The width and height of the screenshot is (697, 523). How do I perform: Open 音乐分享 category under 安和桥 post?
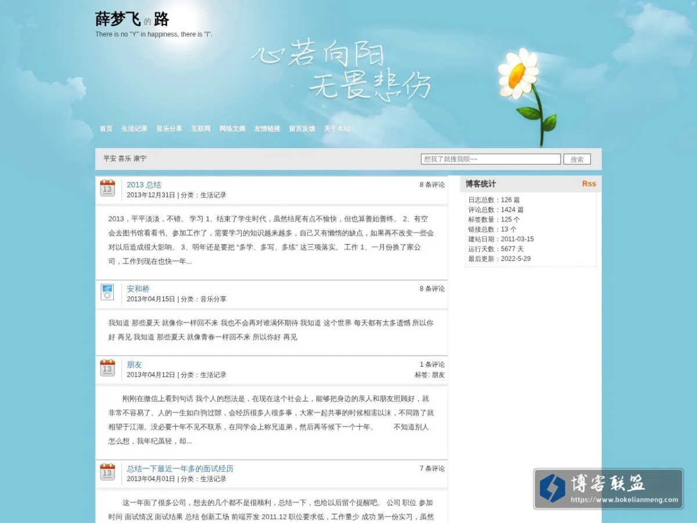(213, 299)
